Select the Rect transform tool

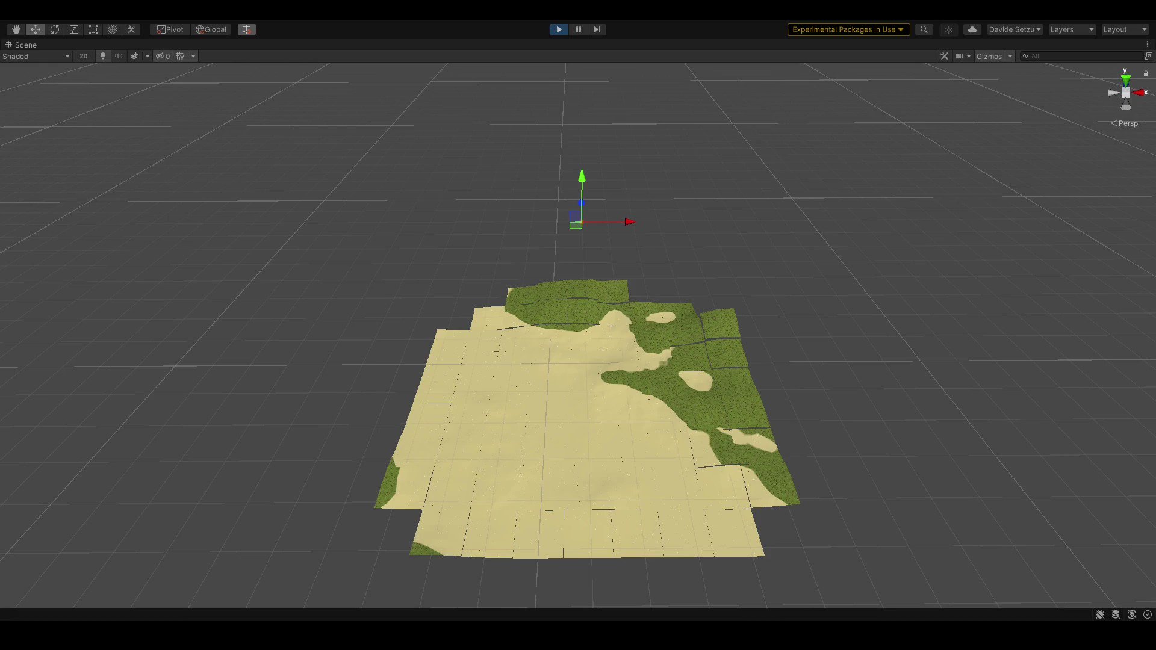(x=93, y=29)
